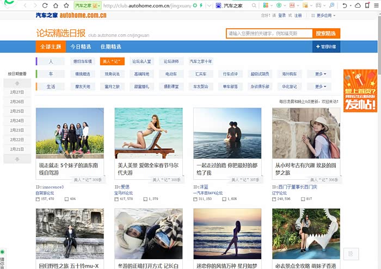Bookmark this page with the star icon
The height and width of the screenshot is (269, 381).
(x=66, y=5)
